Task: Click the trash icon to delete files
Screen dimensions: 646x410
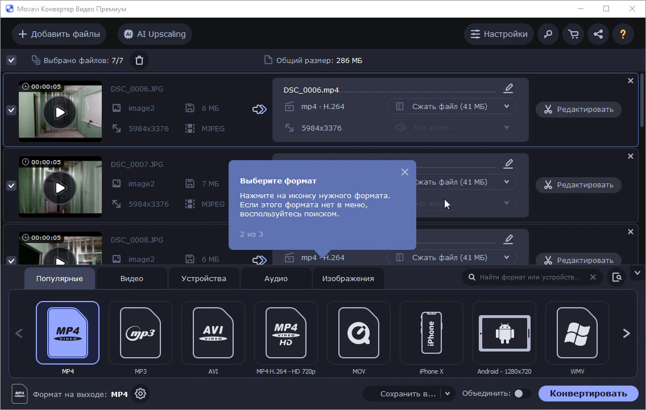Action: [x=139, y=60]
